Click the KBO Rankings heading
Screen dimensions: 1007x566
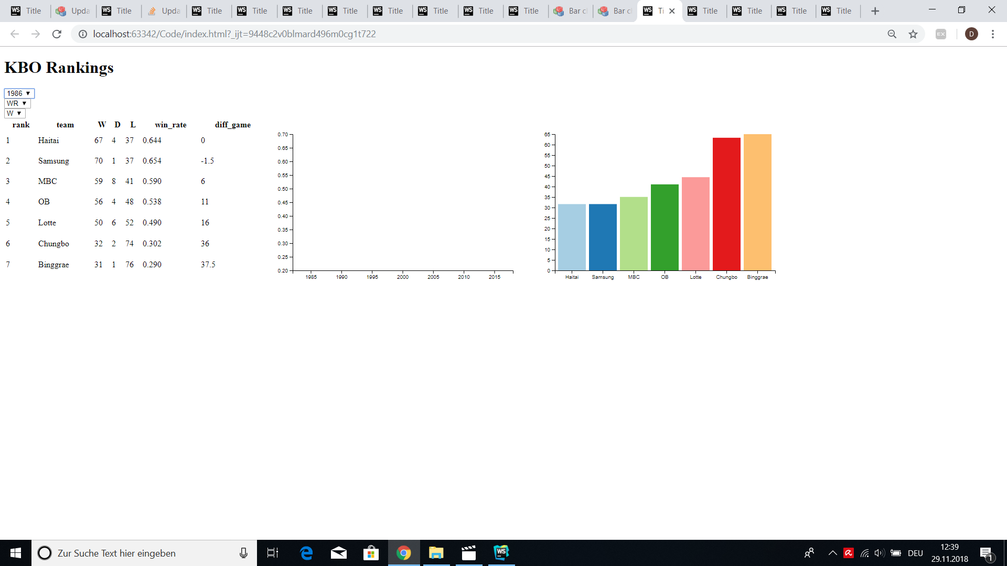(59, 68)
